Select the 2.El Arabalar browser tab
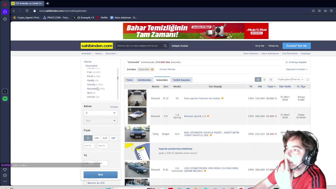Screen dimensions: 336x189 click(x=27, y=3)
